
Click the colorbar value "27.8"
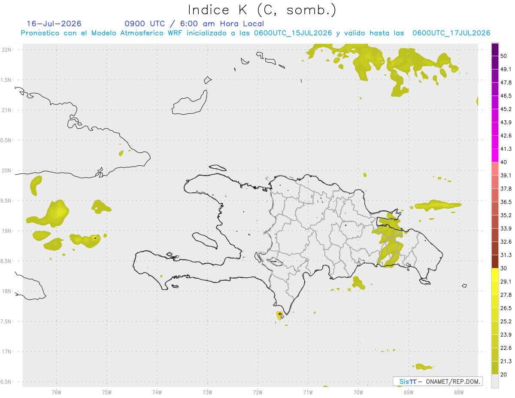[x=506, y=295]
